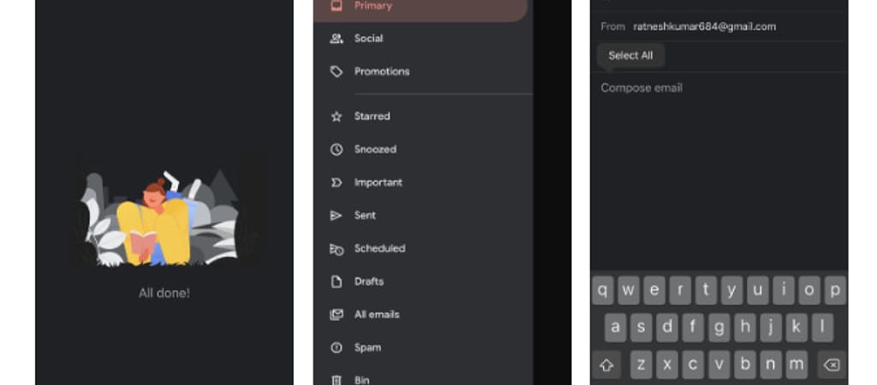Viewport: 877px width, 385px height.
Task: Click the Snoozed clock icon
Action: [337, 150]
